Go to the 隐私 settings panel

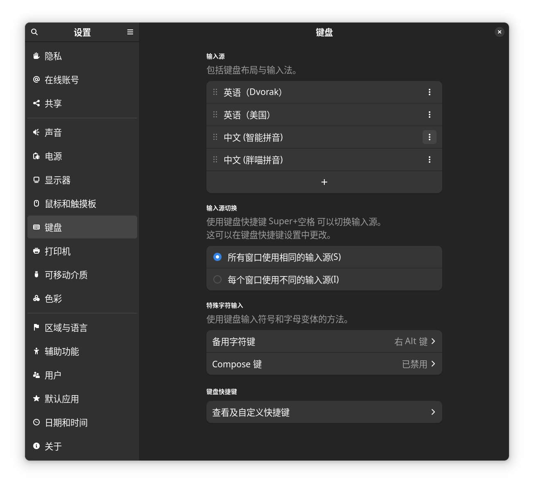(x=82, y=56)
